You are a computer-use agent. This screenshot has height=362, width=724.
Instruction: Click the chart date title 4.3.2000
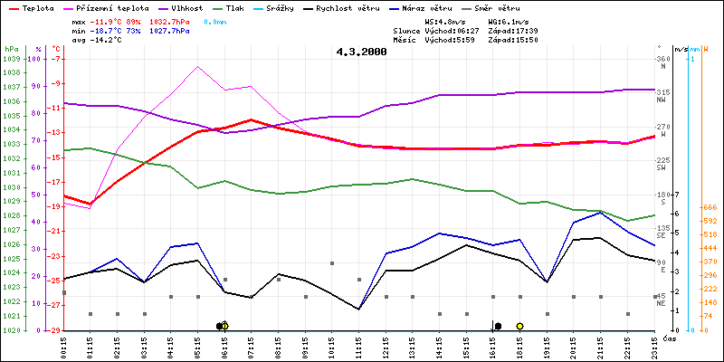click(361, 52)
